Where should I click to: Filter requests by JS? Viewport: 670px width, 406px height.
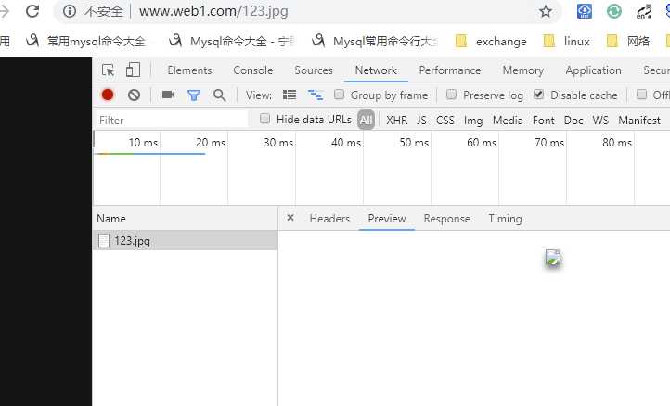421,121
